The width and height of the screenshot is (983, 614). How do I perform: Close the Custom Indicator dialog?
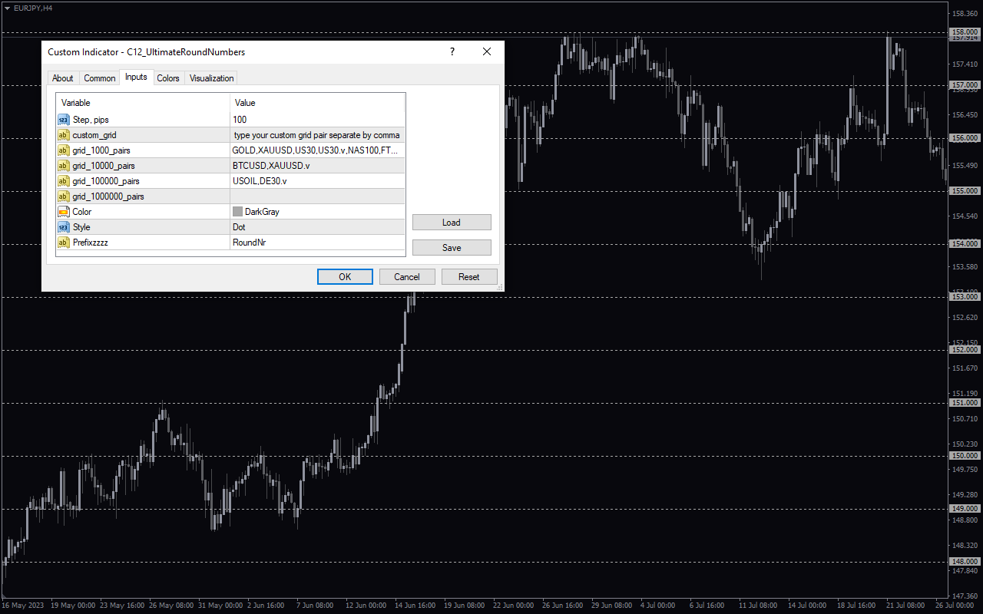point(486,52)
